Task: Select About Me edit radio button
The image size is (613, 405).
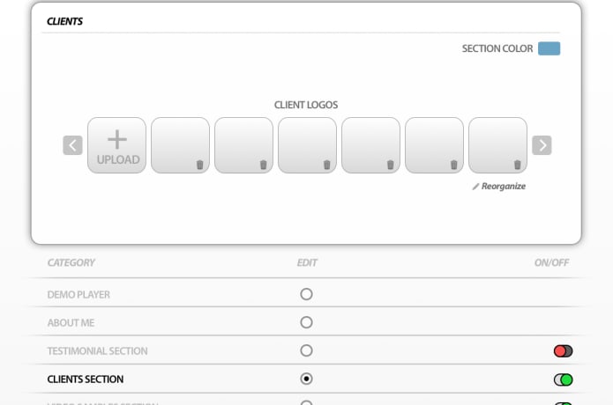Action: point(306,322)
